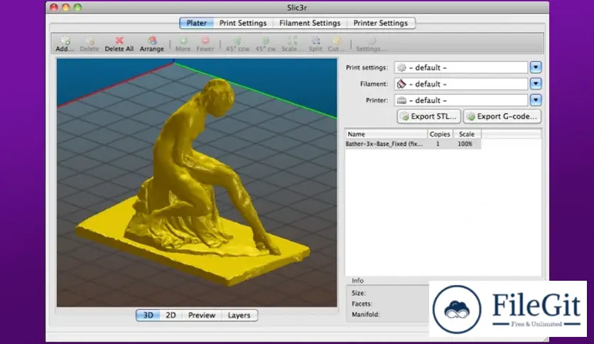
Task: Click the Fewer copies icon
Action: click(x=205, y=44)
